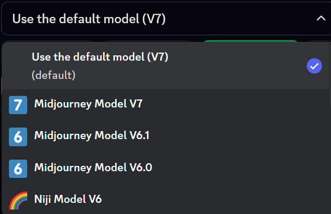Select the "Midjourney Model V7" option label
Image resolution: width=331 pixels, height=214 pixels.
(x=88, y=104)
